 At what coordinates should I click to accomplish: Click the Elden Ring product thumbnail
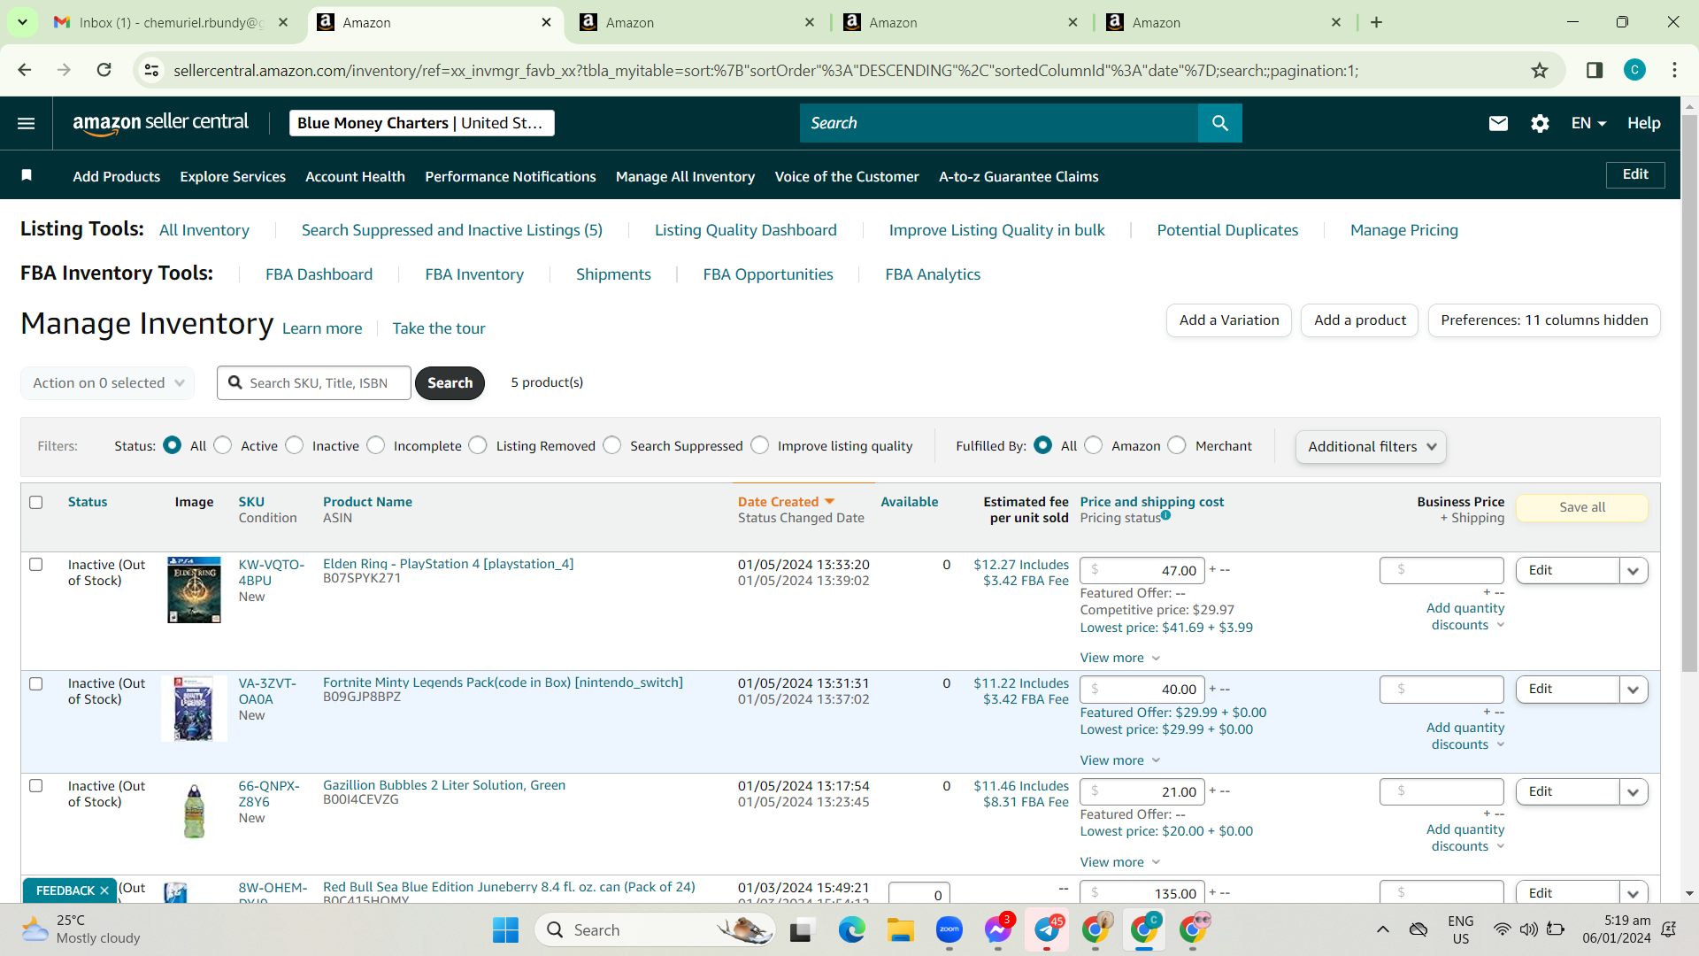(x=194, y=590)
